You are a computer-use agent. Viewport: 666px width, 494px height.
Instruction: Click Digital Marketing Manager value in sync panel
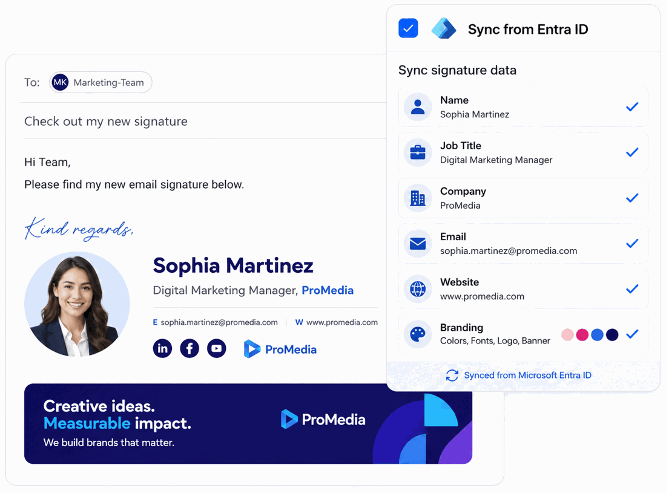tap(496, 160)
